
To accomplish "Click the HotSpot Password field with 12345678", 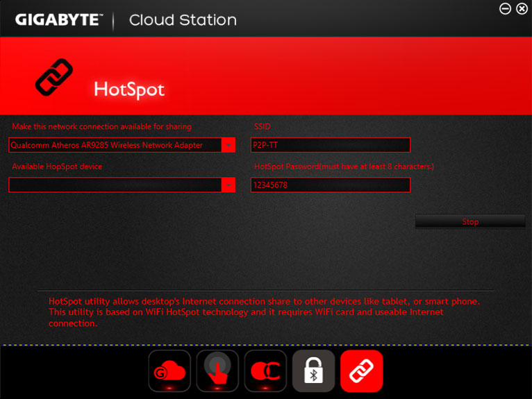I will [x=331, y=185].
